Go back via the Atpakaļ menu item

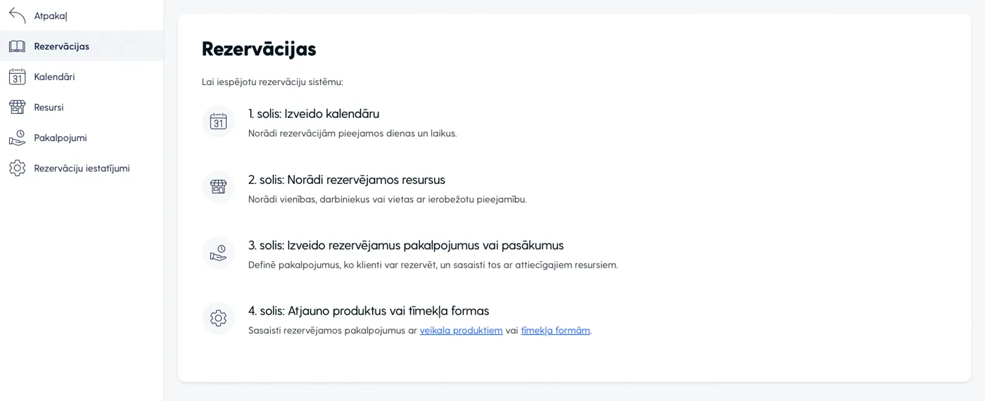click(x=51, y=15)
